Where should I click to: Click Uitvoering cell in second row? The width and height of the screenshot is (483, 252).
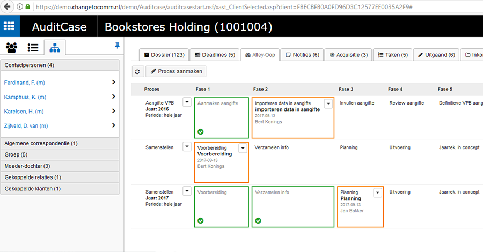click(x=400, y=147)
